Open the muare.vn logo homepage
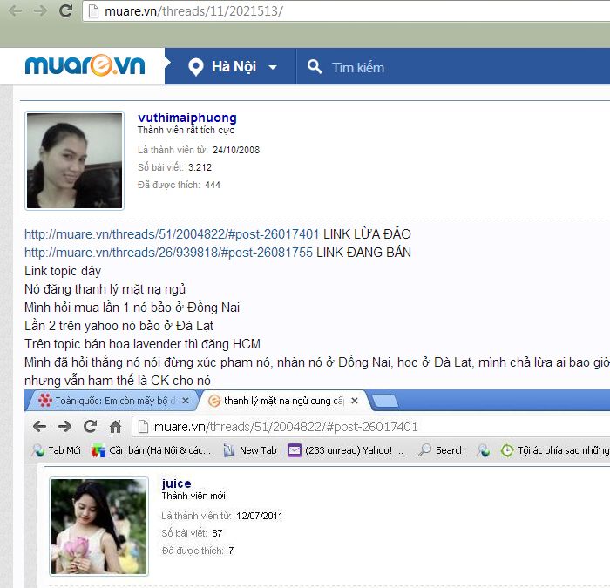The image size is (610, 588). pyautogui.click(x=84, y=66)
